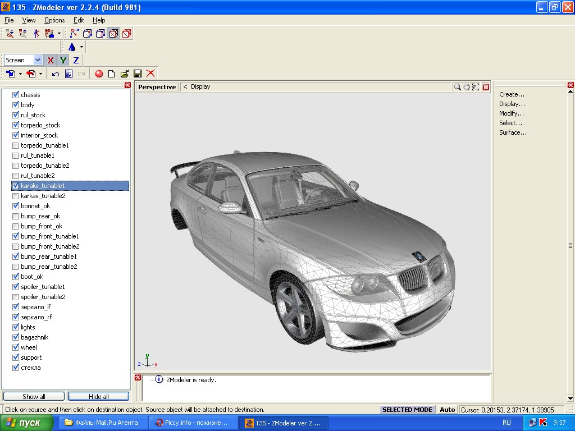Click the viewport zoom magnifier icon

click(x=457, y=87)
